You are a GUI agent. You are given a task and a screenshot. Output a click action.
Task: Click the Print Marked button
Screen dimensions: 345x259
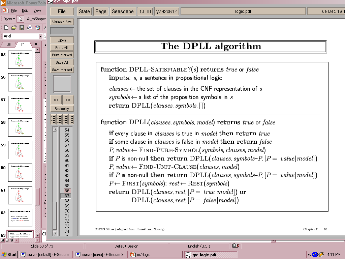[62, 55]
